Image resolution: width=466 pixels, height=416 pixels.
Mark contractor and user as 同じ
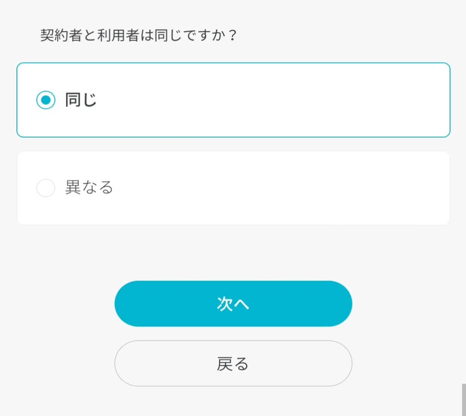pyautogui.click(x=46, y=100)
